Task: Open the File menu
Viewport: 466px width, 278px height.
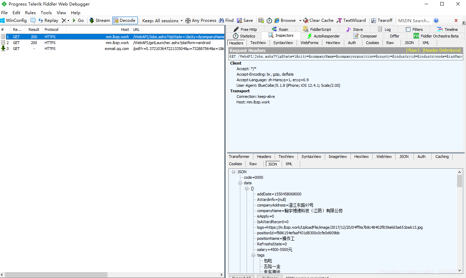Action: click(x=4, y=12)
